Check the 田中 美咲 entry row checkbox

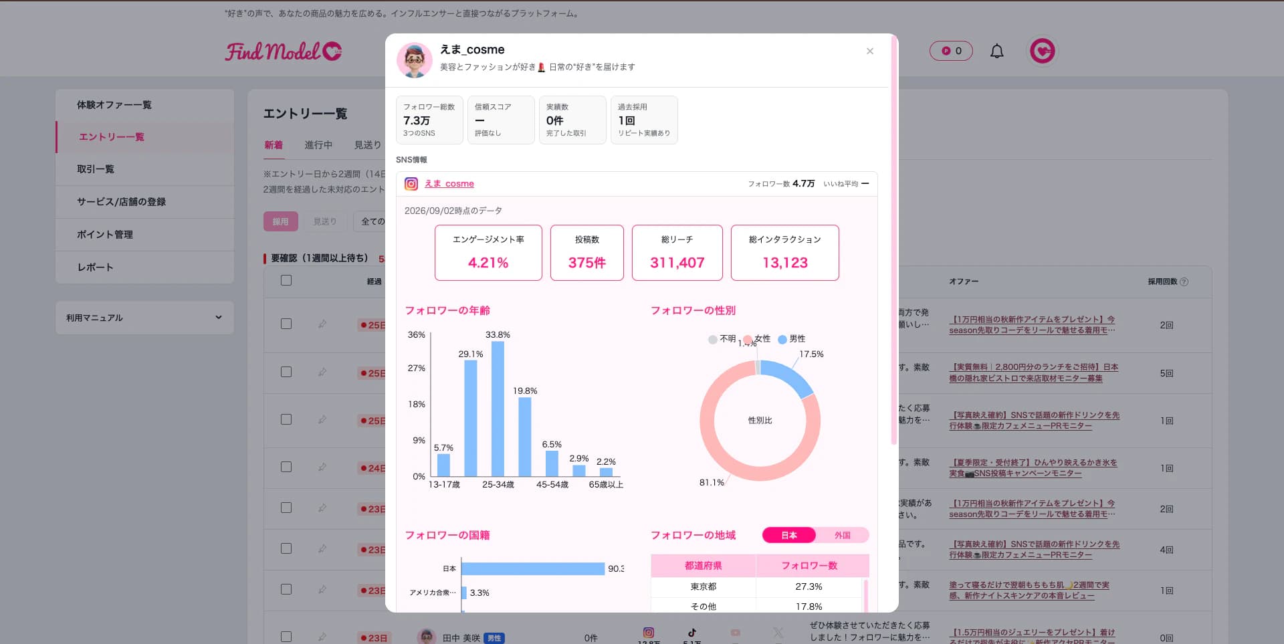[286, 637]
